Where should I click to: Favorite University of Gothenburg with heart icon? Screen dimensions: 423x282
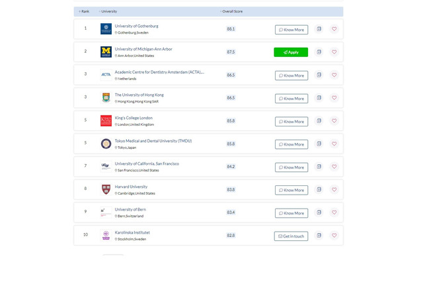tap(334, 29)
